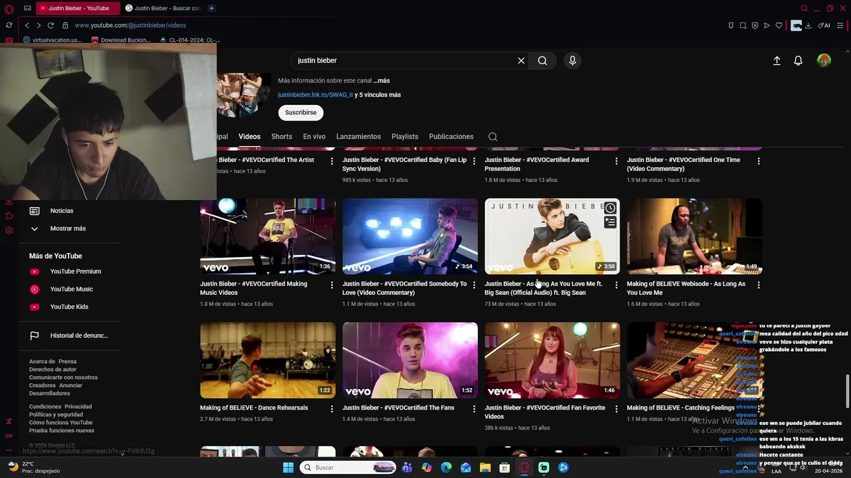This screenshot has width=851, height=478.
Task: Switch to the Shorts channel tab
Action: [282, 137]
